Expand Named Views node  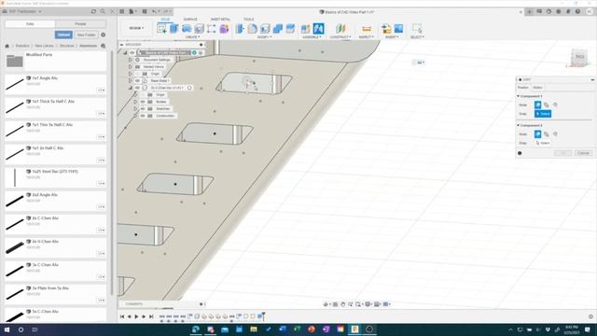[x=131, y=66]
